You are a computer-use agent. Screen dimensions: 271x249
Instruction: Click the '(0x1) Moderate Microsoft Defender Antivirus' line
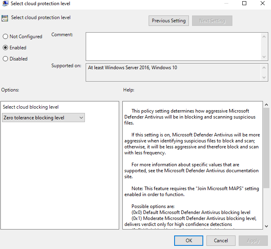tap(190, 222)
